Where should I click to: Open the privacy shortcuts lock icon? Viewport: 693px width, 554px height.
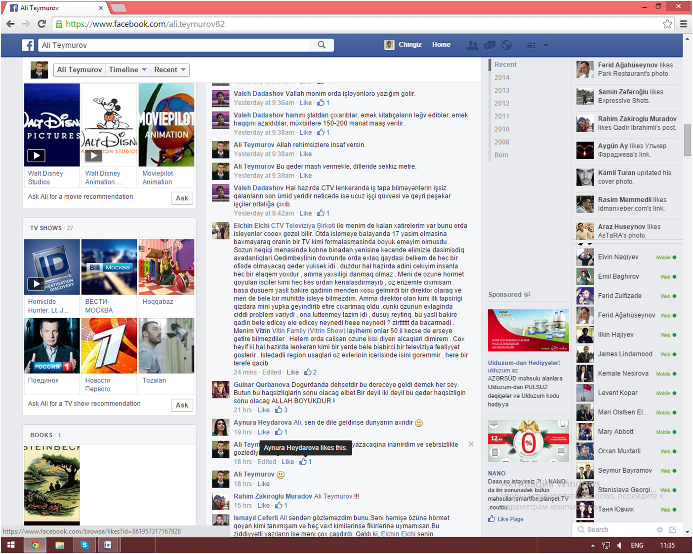click(x=531, y=45)
